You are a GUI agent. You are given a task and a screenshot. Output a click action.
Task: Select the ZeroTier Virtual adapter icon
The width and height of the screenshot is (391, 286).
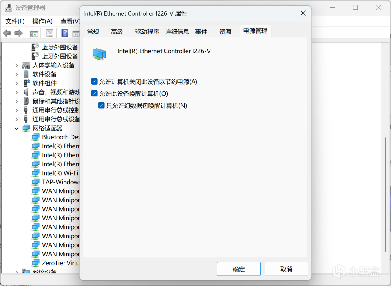click(x=36, y=263)
